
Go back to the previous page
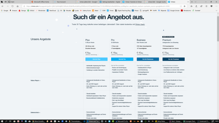click(2, 6)
